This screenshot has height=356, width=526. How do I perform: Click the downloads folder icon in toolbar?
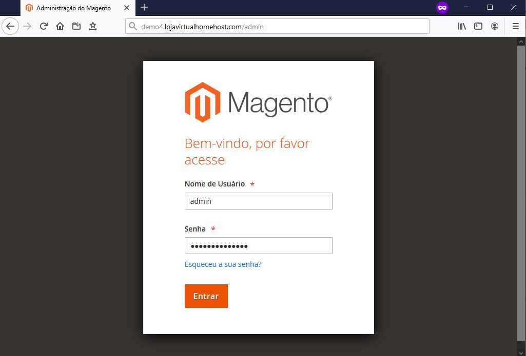pyautogui.click(x=76, y=26)
